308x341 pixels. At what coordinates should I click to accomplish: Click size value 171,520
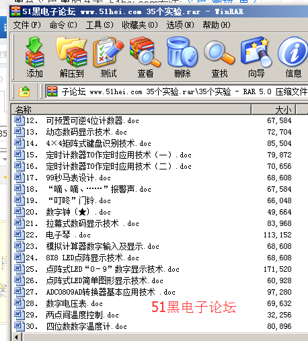[278, 269]
